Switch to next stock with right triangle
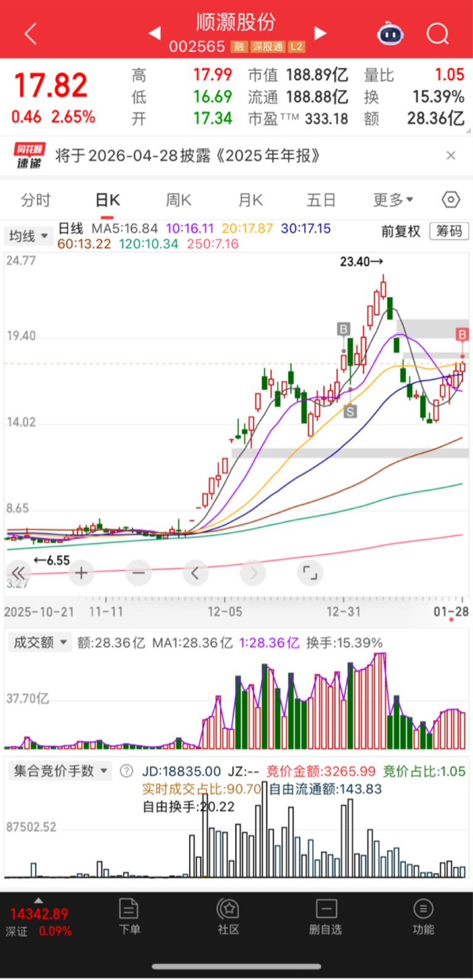 (320, 33)
